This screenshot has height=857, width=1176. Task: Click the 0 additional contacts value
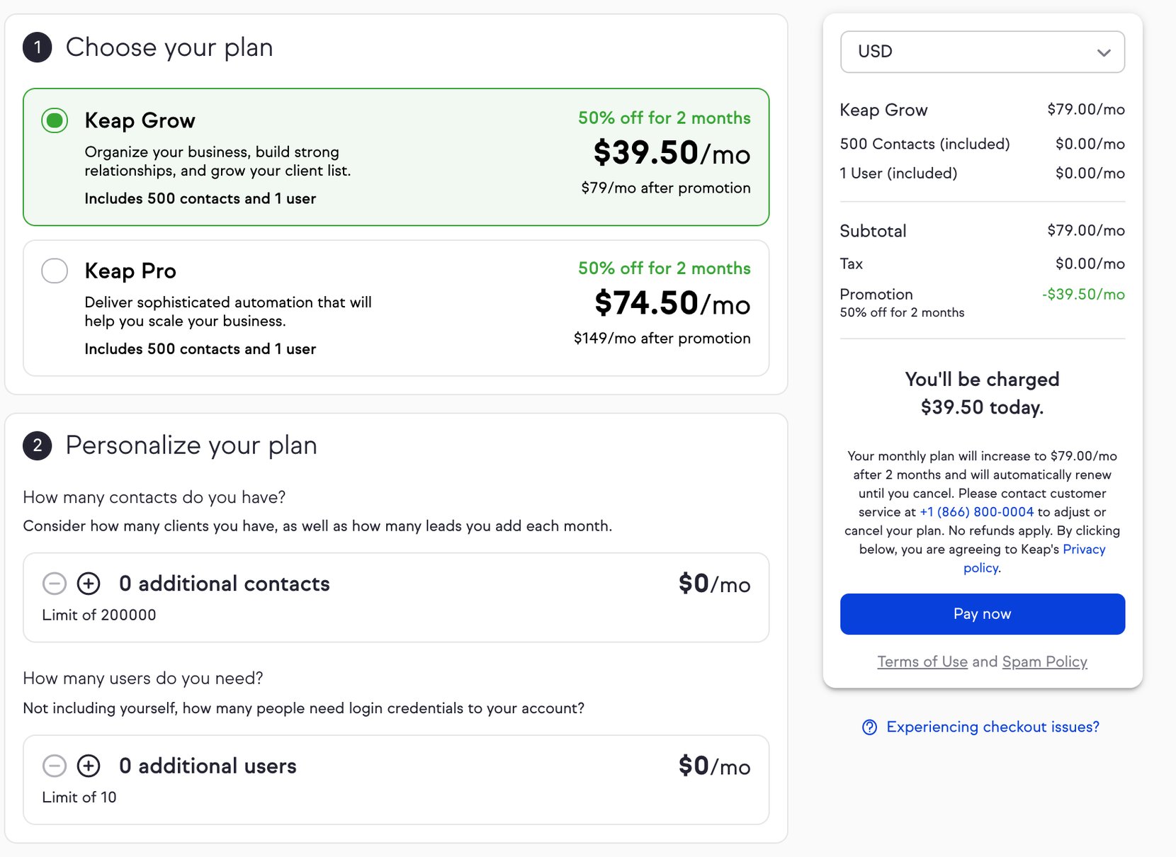click(224, 584)
